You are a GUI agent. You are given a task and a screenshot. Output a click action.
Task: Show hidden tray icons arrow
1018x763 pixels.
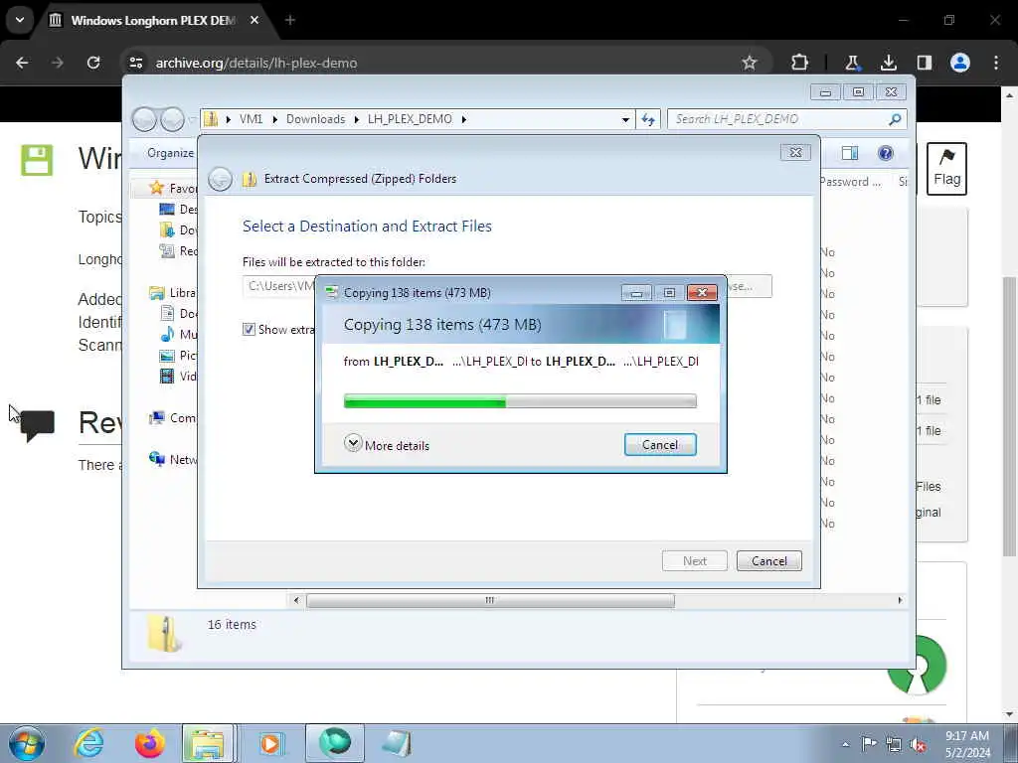pos(845,744)
